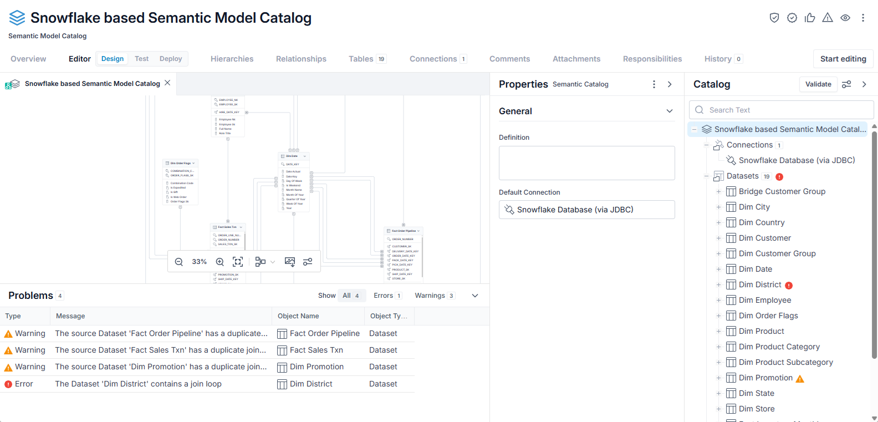Click the warning triangle icon in header
Image resolution: width=878 pixels, height=422 pixels.
coord(828,18)
